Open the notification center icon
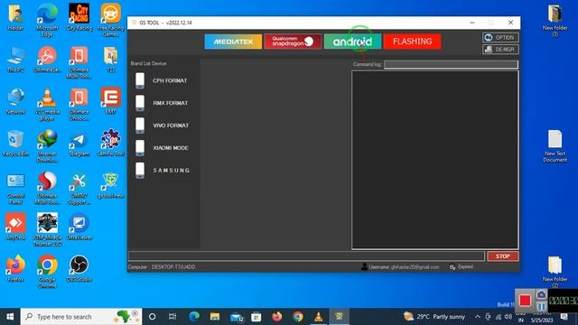 pos(564,317)
